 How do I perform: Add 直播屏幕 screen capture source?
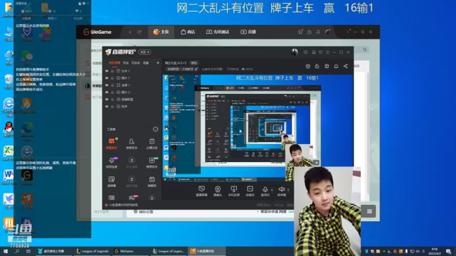[x=202, y=191]
